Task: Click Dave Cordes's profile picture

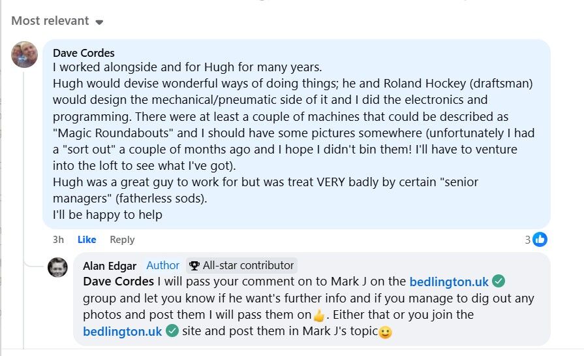Action: pyautogui.click(x=25, y=54)
